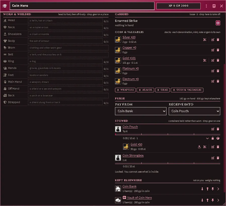Screen dimensions: 226x206
Task: Delete the Gold ×101 entry
Action: (x=218, y=60)
